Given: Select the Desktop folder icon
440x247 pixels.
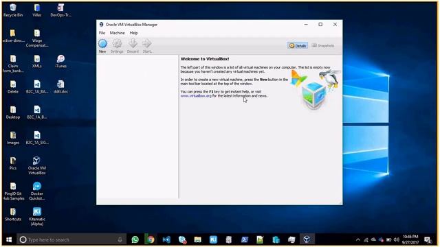Looking at the screenshot, I should click(x=13, y=113).
